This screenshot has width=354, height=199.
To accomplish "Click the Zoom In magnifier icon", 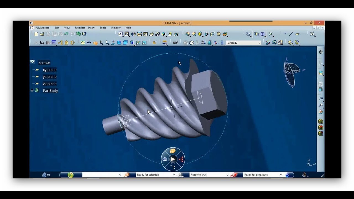I will pos(101,43).
